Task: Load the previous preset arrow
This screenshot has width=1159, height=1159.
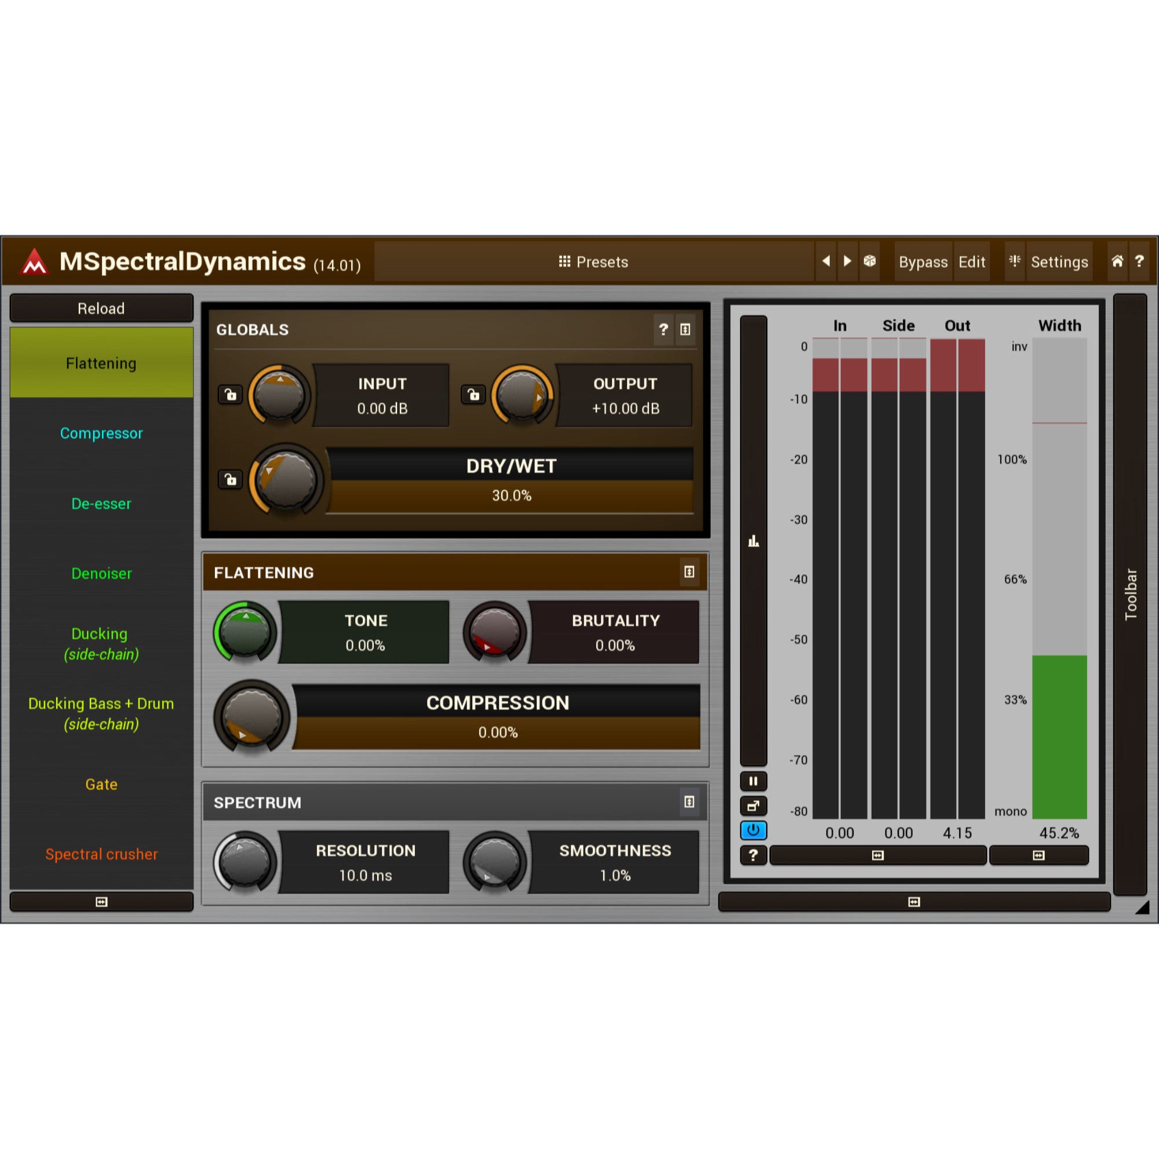Action: (826, 261)
